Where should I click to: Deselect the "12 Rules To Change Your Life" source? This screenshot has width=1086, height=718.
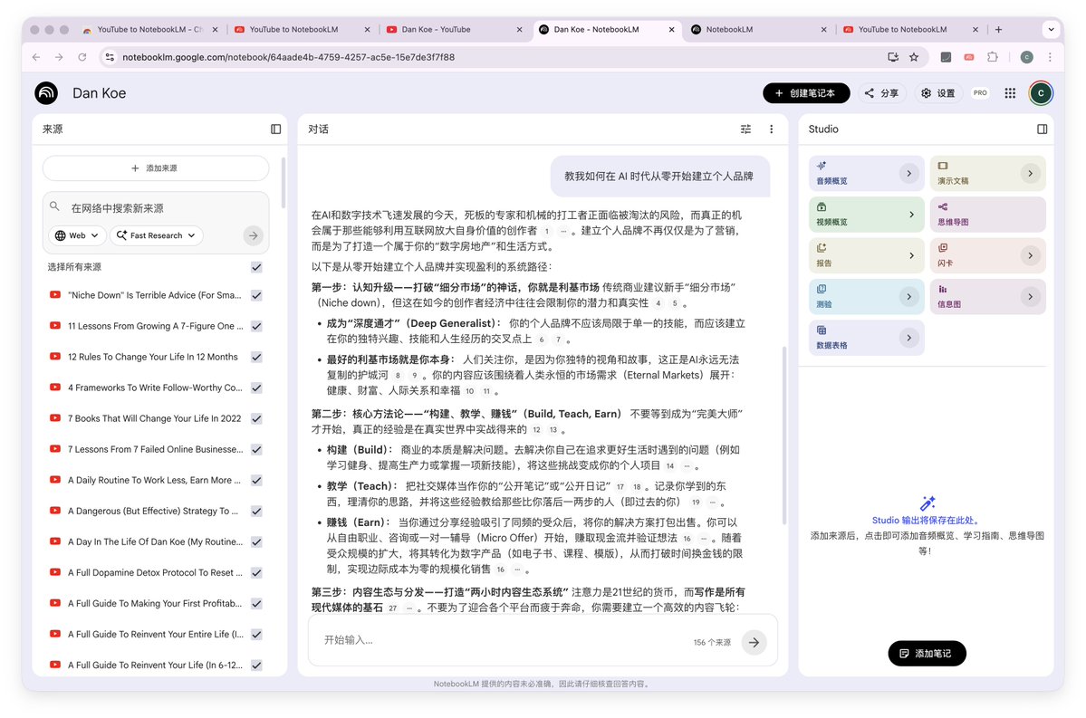tap(256, 355)
